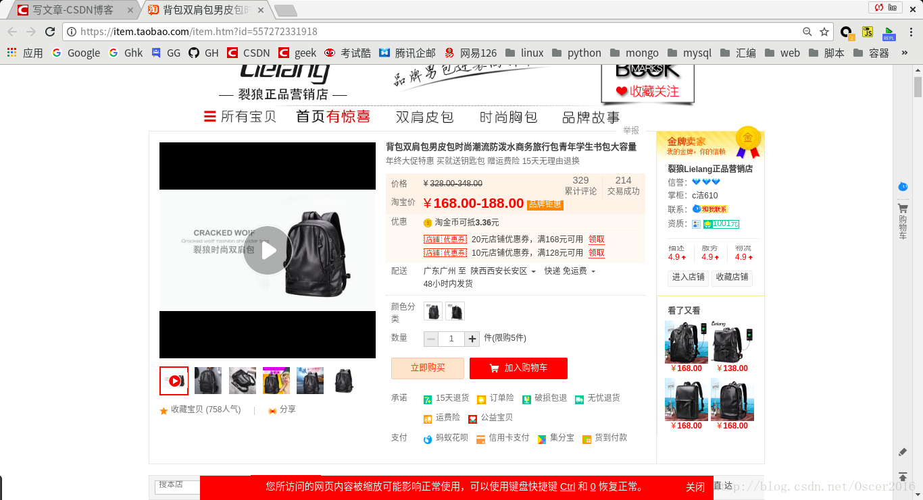Open the 品牌故事 page
The image size is (923, 500).
point(591,117)
